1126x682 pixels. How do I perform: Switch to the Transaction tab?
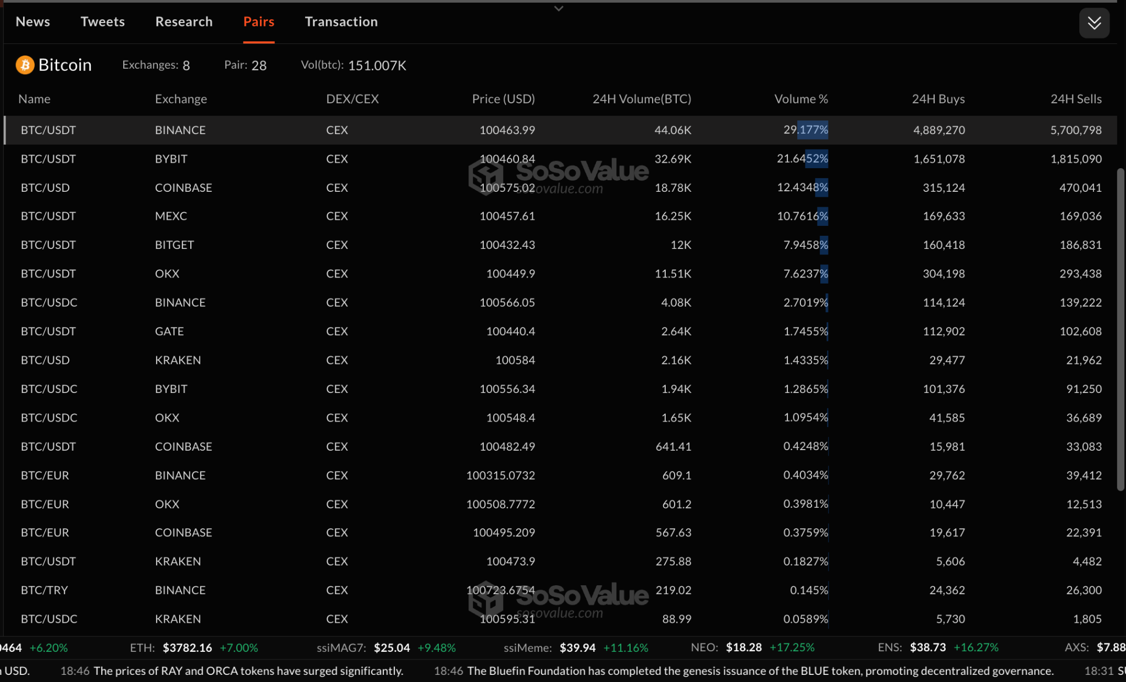pyautogui.click(x=341, y=21)
